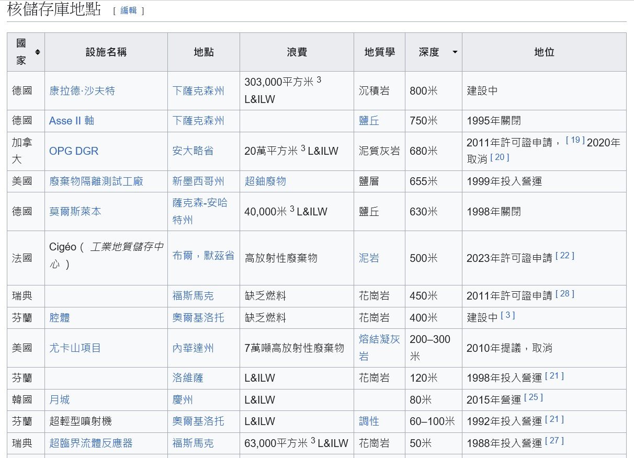Open the 超臨界流體反應器 link

pos(91,443)
